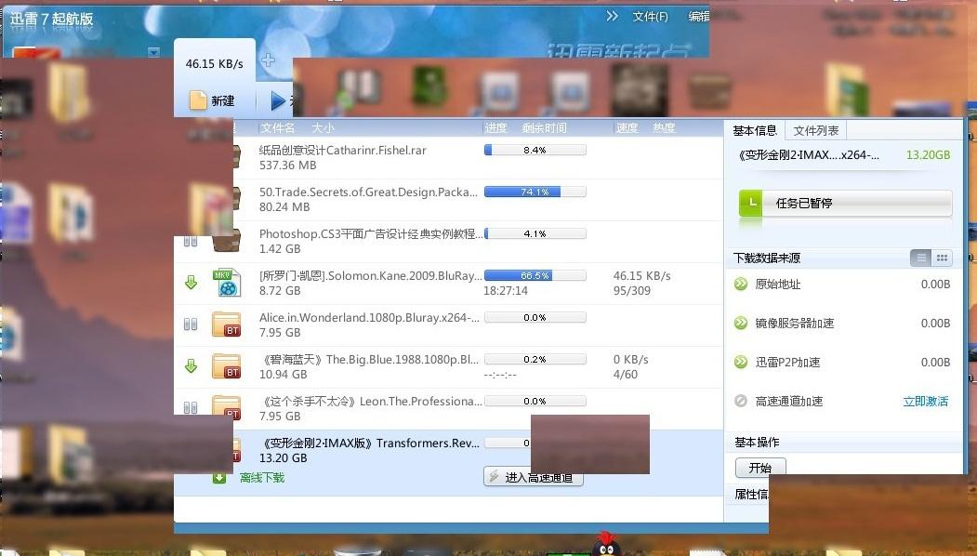The width and height of the screenshot is (977, 556).
Task: Open the small dropdown arrow below the 迅雷 title
Action: [x=154, y=52]
